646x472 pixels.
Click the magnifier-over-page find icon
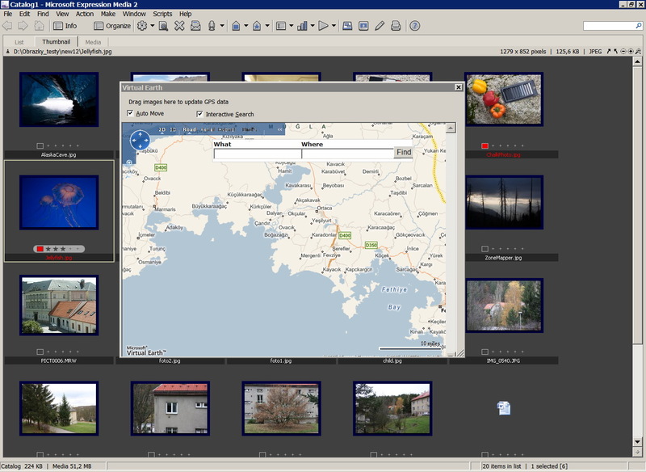163,26
